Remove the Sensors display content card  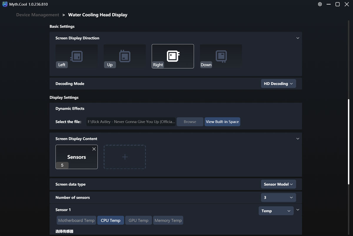[x=94, y=149]
